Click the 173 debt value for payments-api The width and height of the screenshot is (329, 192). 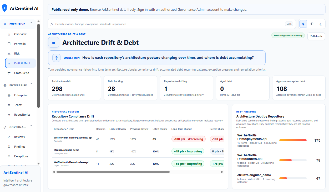coord(317,140)
